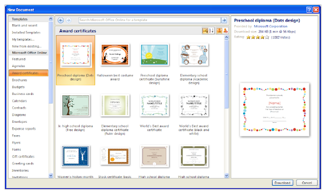
Task: Click the large Preschool diploma preview image
Action: pos(275,109)
